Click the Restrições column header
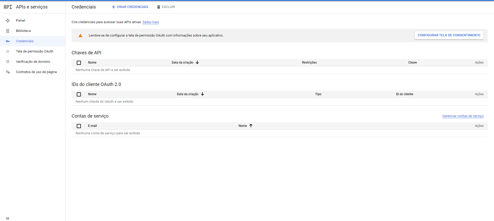This screenshot has height=221, width=494. click(x=309, y=63)
